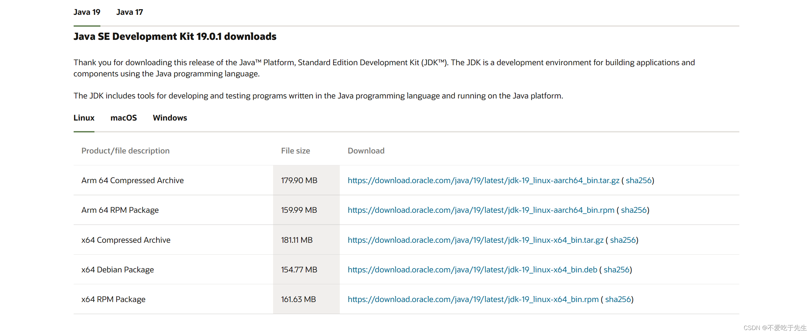Screen dimensions: 812x334
Task: Download the linux-aarch64 tar.gz archive link
Action: point(483,181)
